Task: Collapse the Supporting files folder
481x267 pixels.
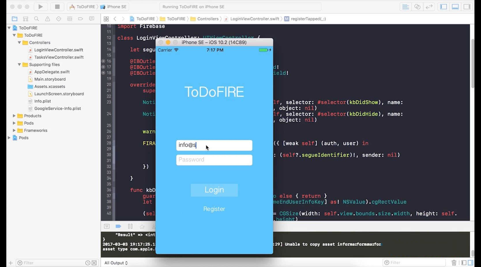Action: (x=19, y=64)
